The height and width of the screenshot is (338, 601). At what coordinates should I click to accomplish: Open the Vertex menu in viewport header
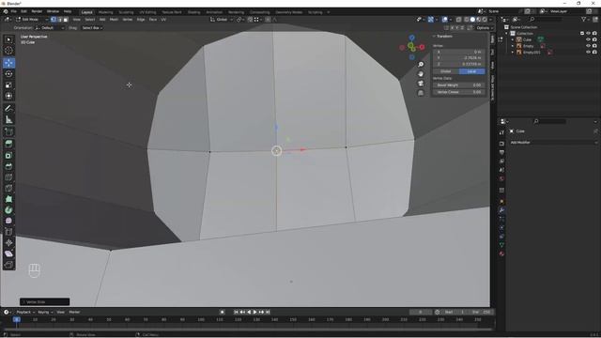click(128, 19)
